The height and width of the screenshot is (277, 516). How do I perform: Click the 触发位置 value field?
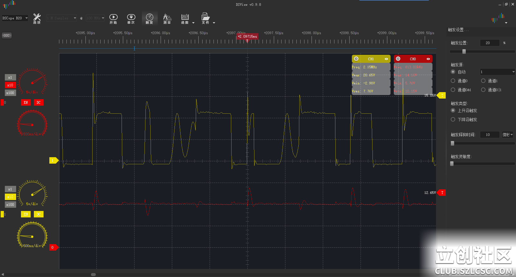pos(490,43)
